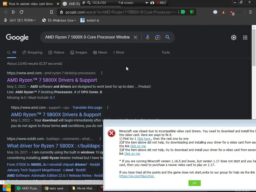Screen dimensions: 256x192
Task: Switch to AMD Ryze taskbar window
Action: [x=28, y=188]
